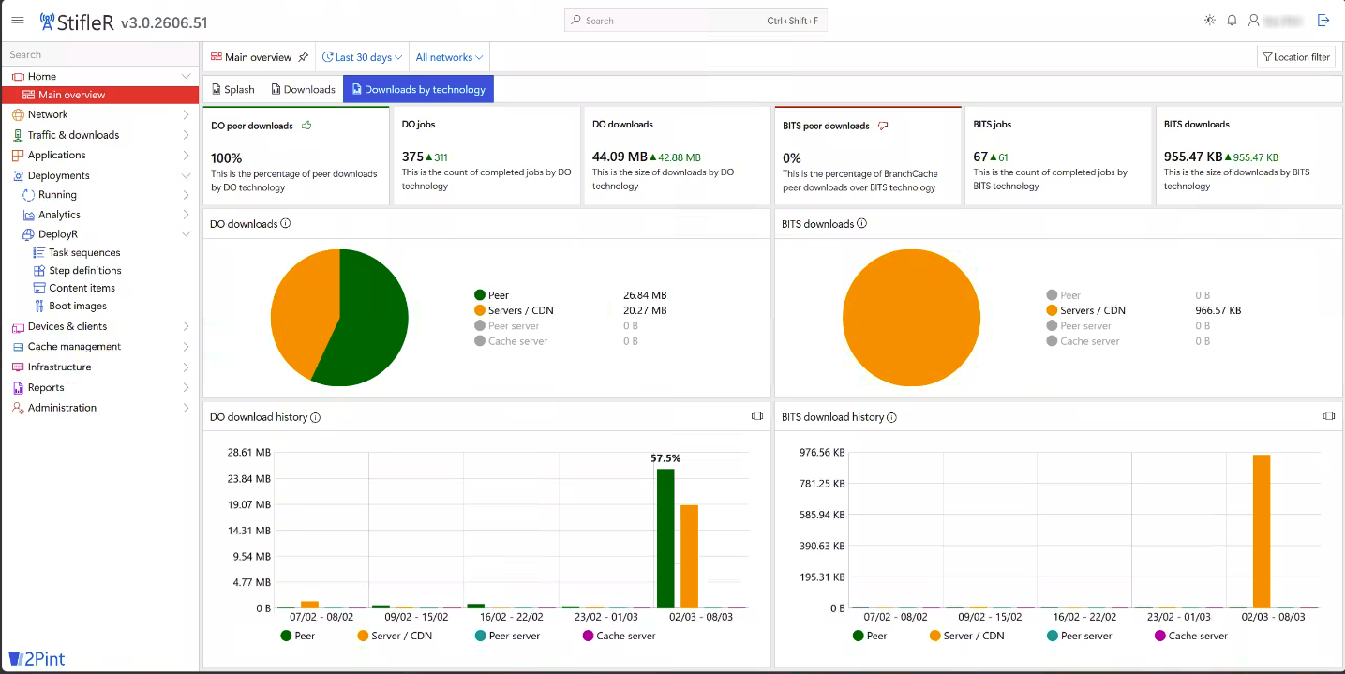Click the Devices & clients icon
This screenshot has width=1345, height=674.
(18, 326)
